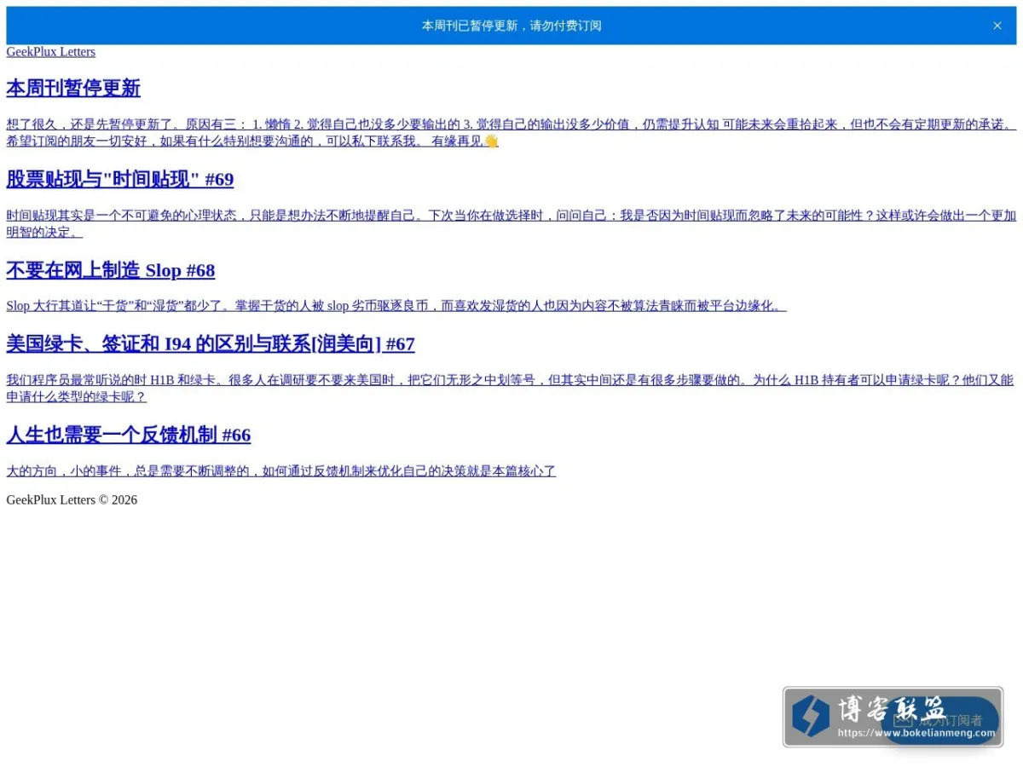Click the banner text 本周刊已暂停更新，请勿付费订阅

[511, 26]
